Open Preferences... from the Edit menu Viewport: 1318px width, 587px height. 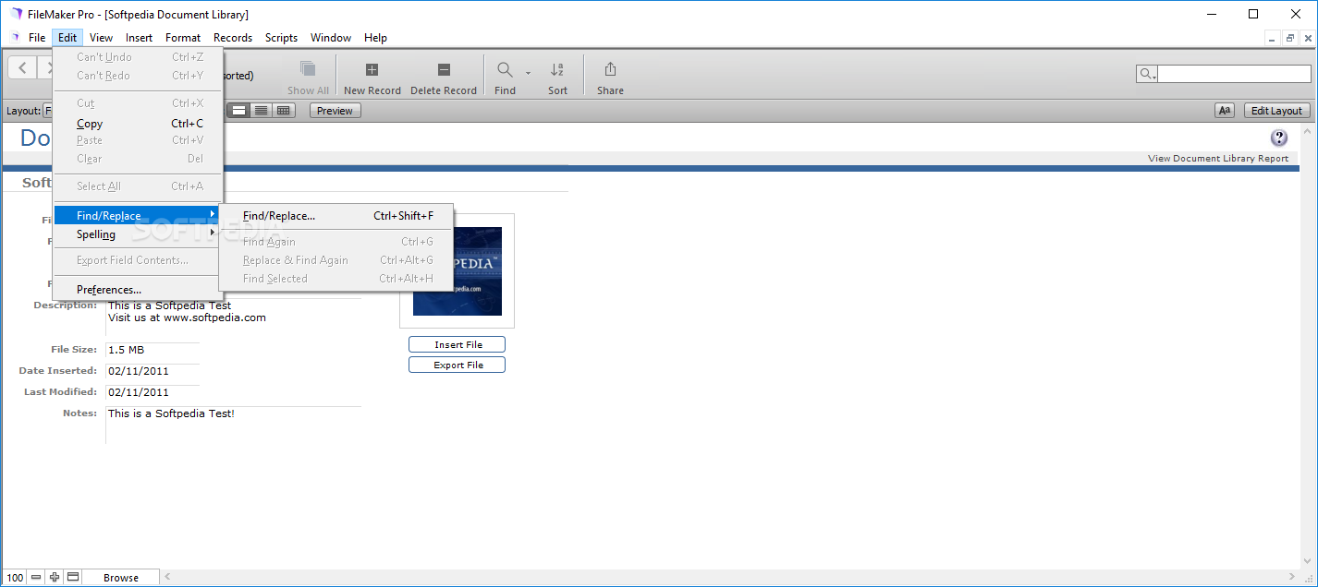(138, 290)
